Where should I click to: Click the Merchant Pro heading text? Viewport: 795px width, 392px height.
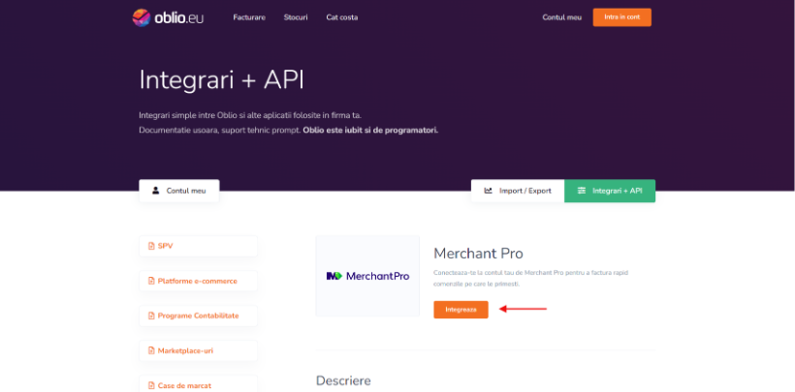[x=478, y=254]
